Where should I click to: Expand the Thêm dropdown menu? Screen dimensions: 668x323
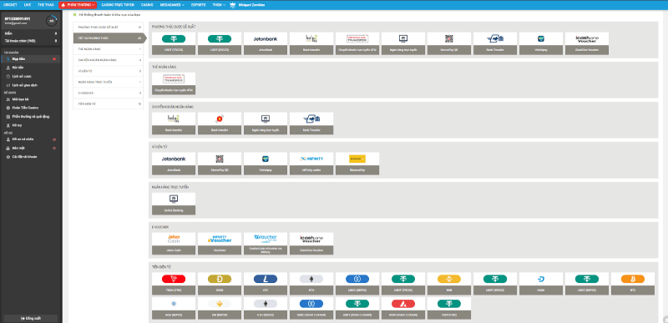(x=219, y=5)
